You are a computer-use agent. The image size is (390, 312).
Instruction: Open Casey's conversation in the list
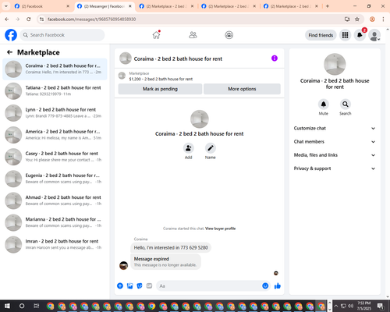[55, 157]
